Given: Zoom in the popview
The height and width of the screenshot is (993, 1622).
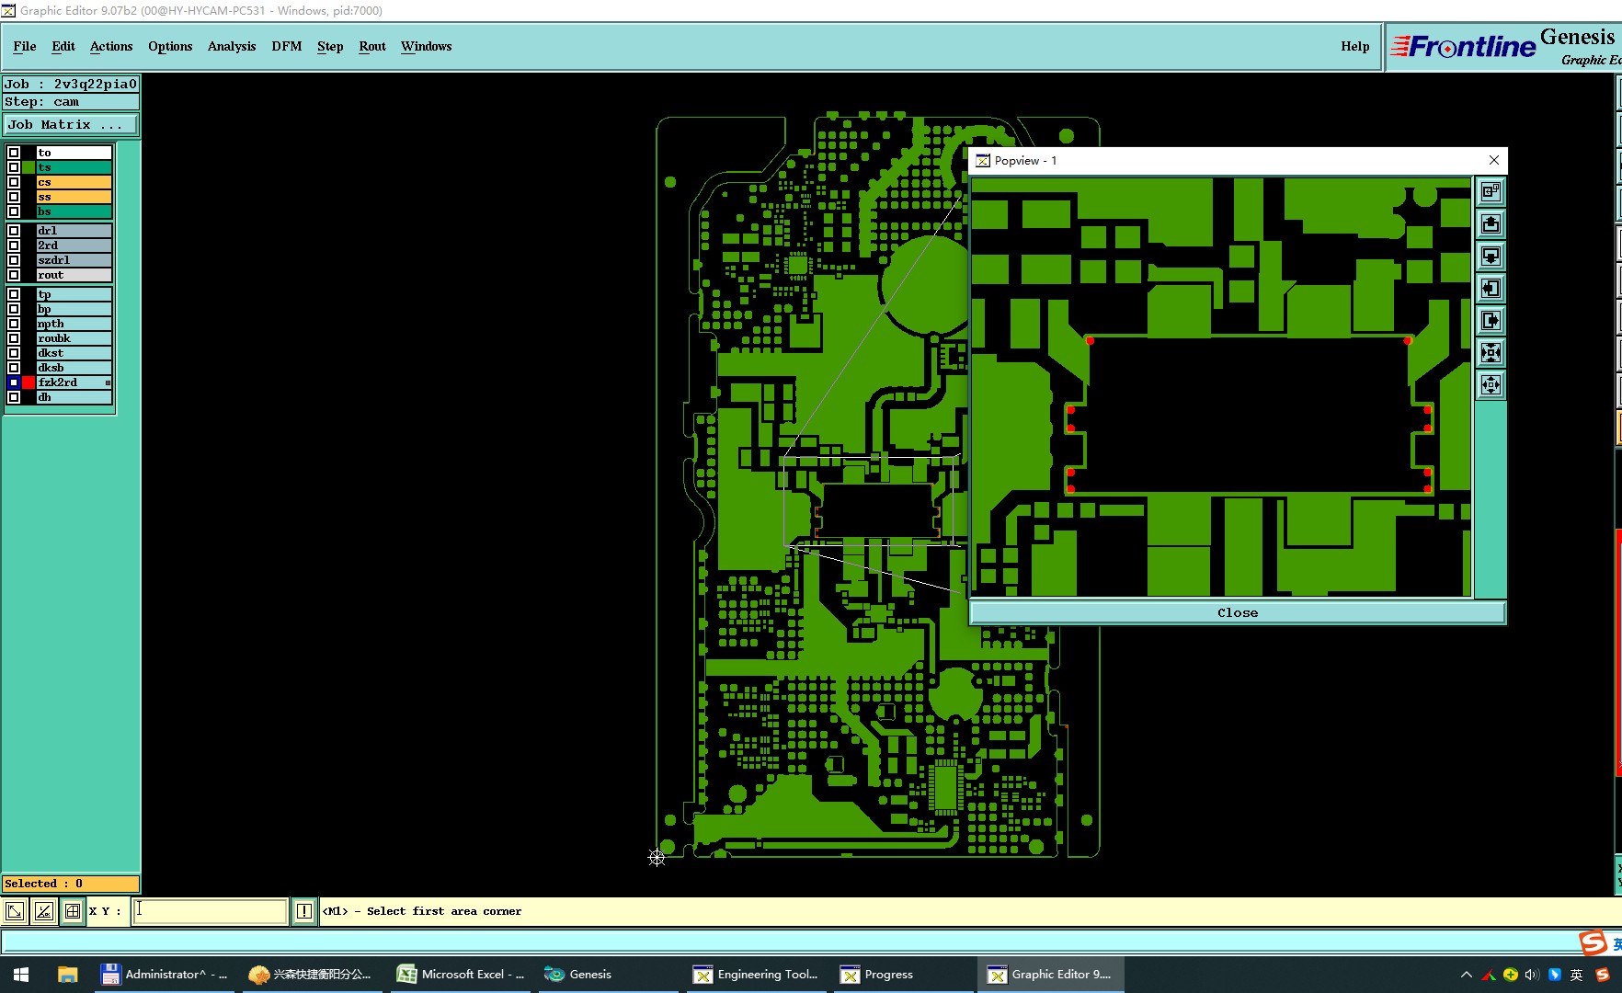Looking at the screenshot, I should [1491, 353].
